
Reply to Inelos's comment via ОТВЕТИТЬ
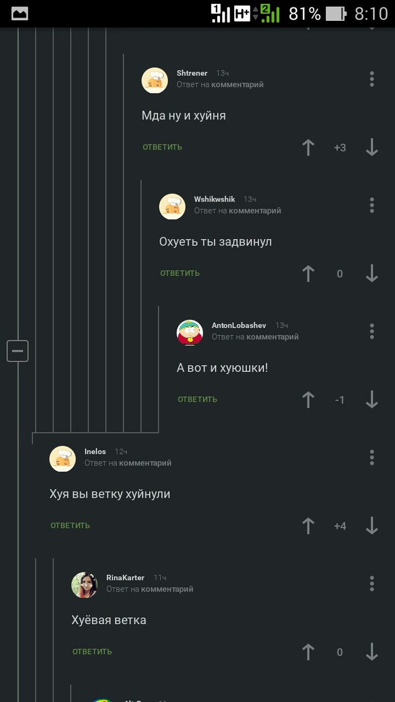71,526
